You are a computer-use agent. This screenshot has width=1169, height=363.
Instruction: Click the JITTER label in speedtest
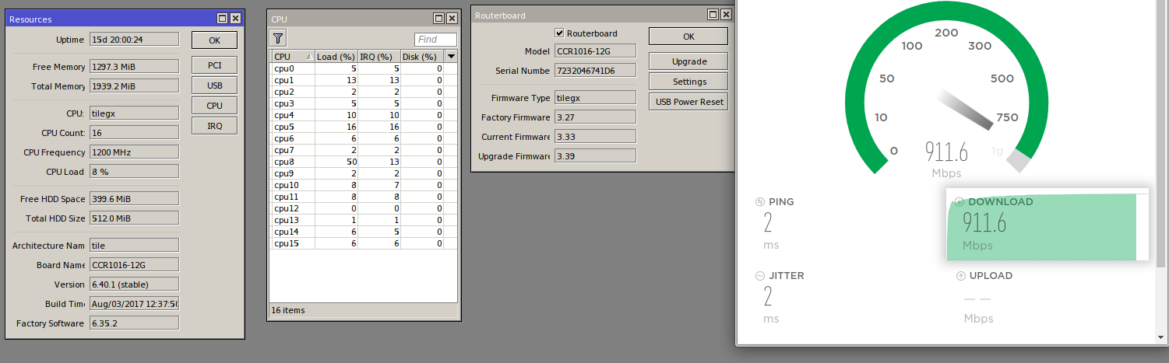point(787,276)
